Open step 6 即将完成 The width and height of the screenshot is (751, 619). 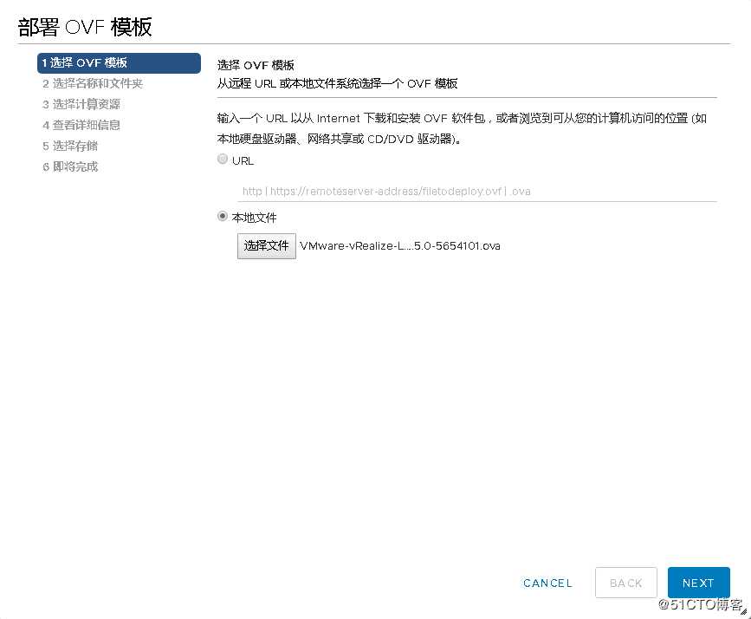click(70, 166)
